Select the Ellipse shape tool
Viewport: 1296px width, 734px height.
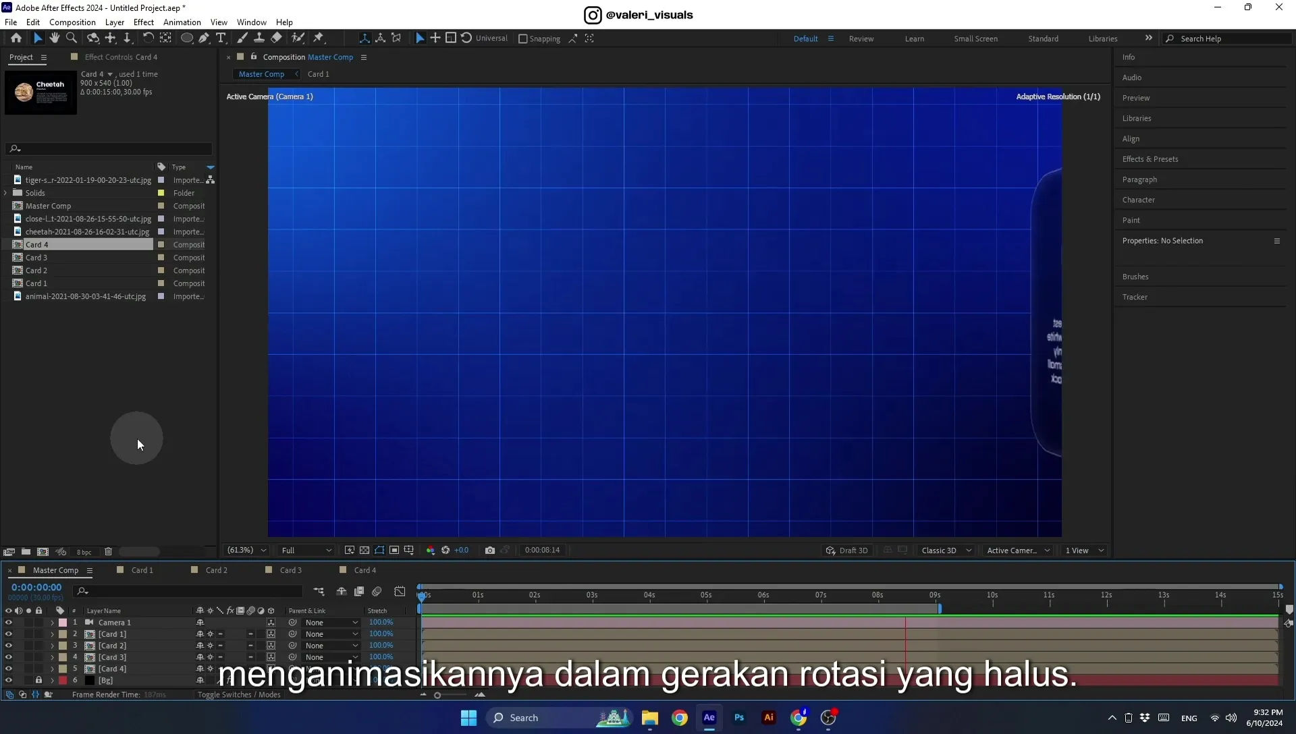187,38
